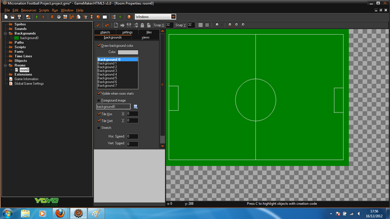Enable Foreground image checkbox
The width and height of the screenshot is (390, 219).
point(99,100)
